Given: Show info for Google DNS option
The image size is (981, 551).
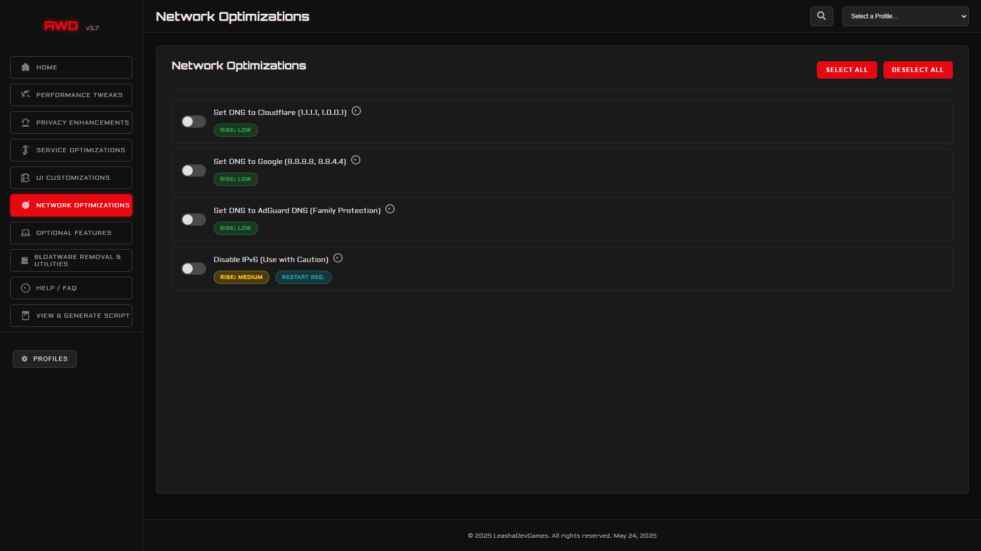Looking at the screenshot, I should pos(356,160).
